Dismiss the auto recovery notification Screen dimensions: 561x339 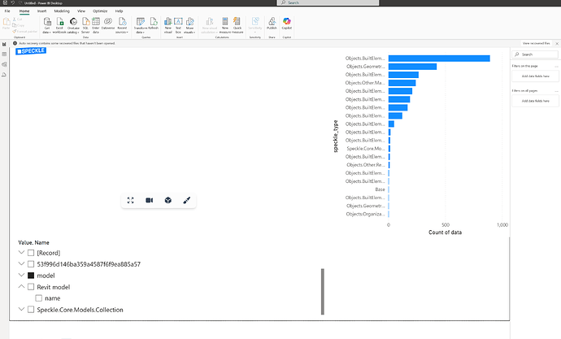tap(557, 43)
